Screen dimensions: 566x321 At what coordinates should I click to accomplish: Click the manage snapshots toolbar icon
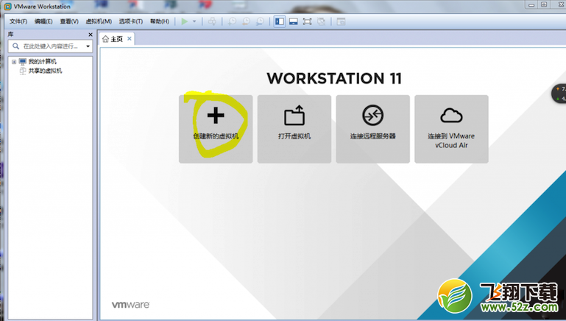click(x=260, y=21)
